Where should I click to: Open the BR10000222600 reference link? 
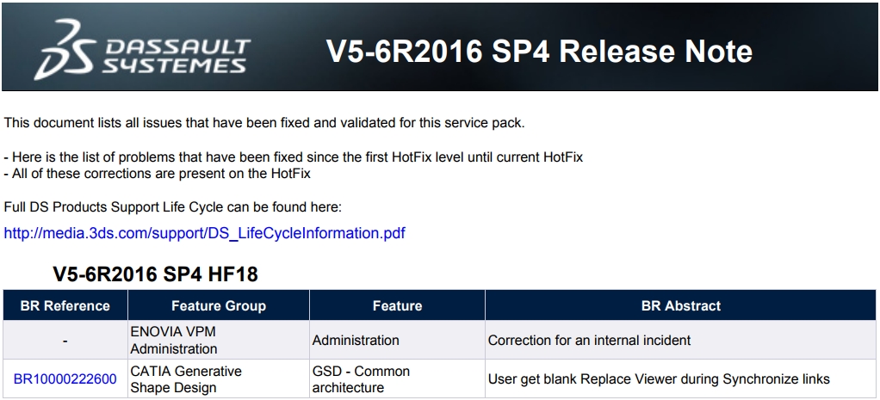click(x=65, y=379)
